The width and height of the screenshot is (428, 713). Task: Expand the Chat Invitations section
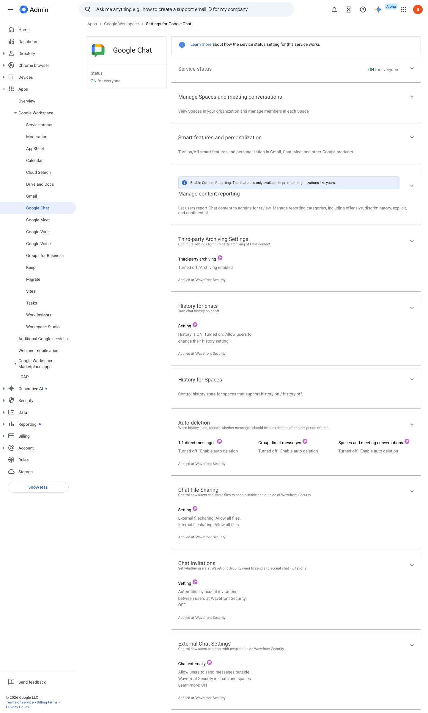pyautogui.click(x=412, y=565)
